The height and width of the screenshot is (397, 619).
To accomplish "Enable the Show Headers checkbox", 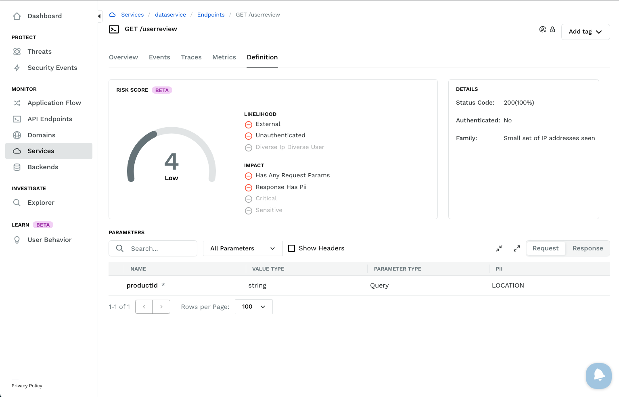I will pyautogui.click(x=291, y=248).
